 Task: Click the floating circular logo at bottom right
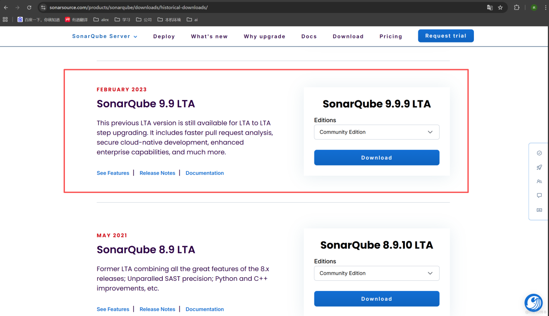pyautogui.click(x=533, y=303)
